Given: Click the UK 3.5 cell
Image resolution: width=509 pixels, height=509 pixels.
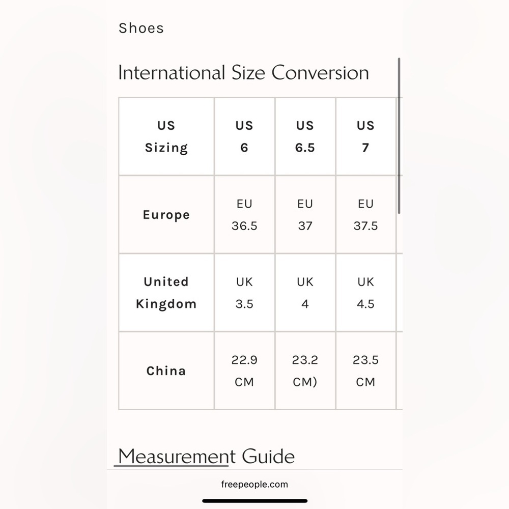Looking at the screenshot, I should click(244, 293).
